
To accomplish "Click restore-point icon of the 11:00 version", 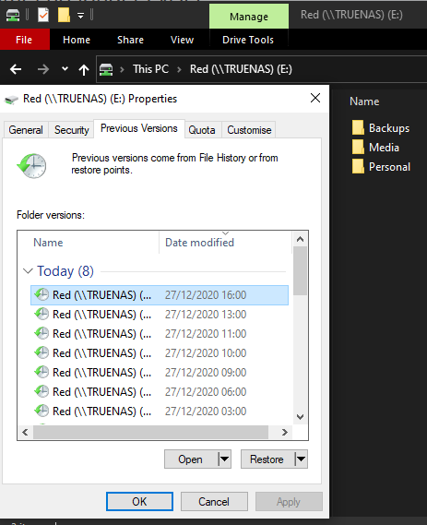I will click(42, 333).
